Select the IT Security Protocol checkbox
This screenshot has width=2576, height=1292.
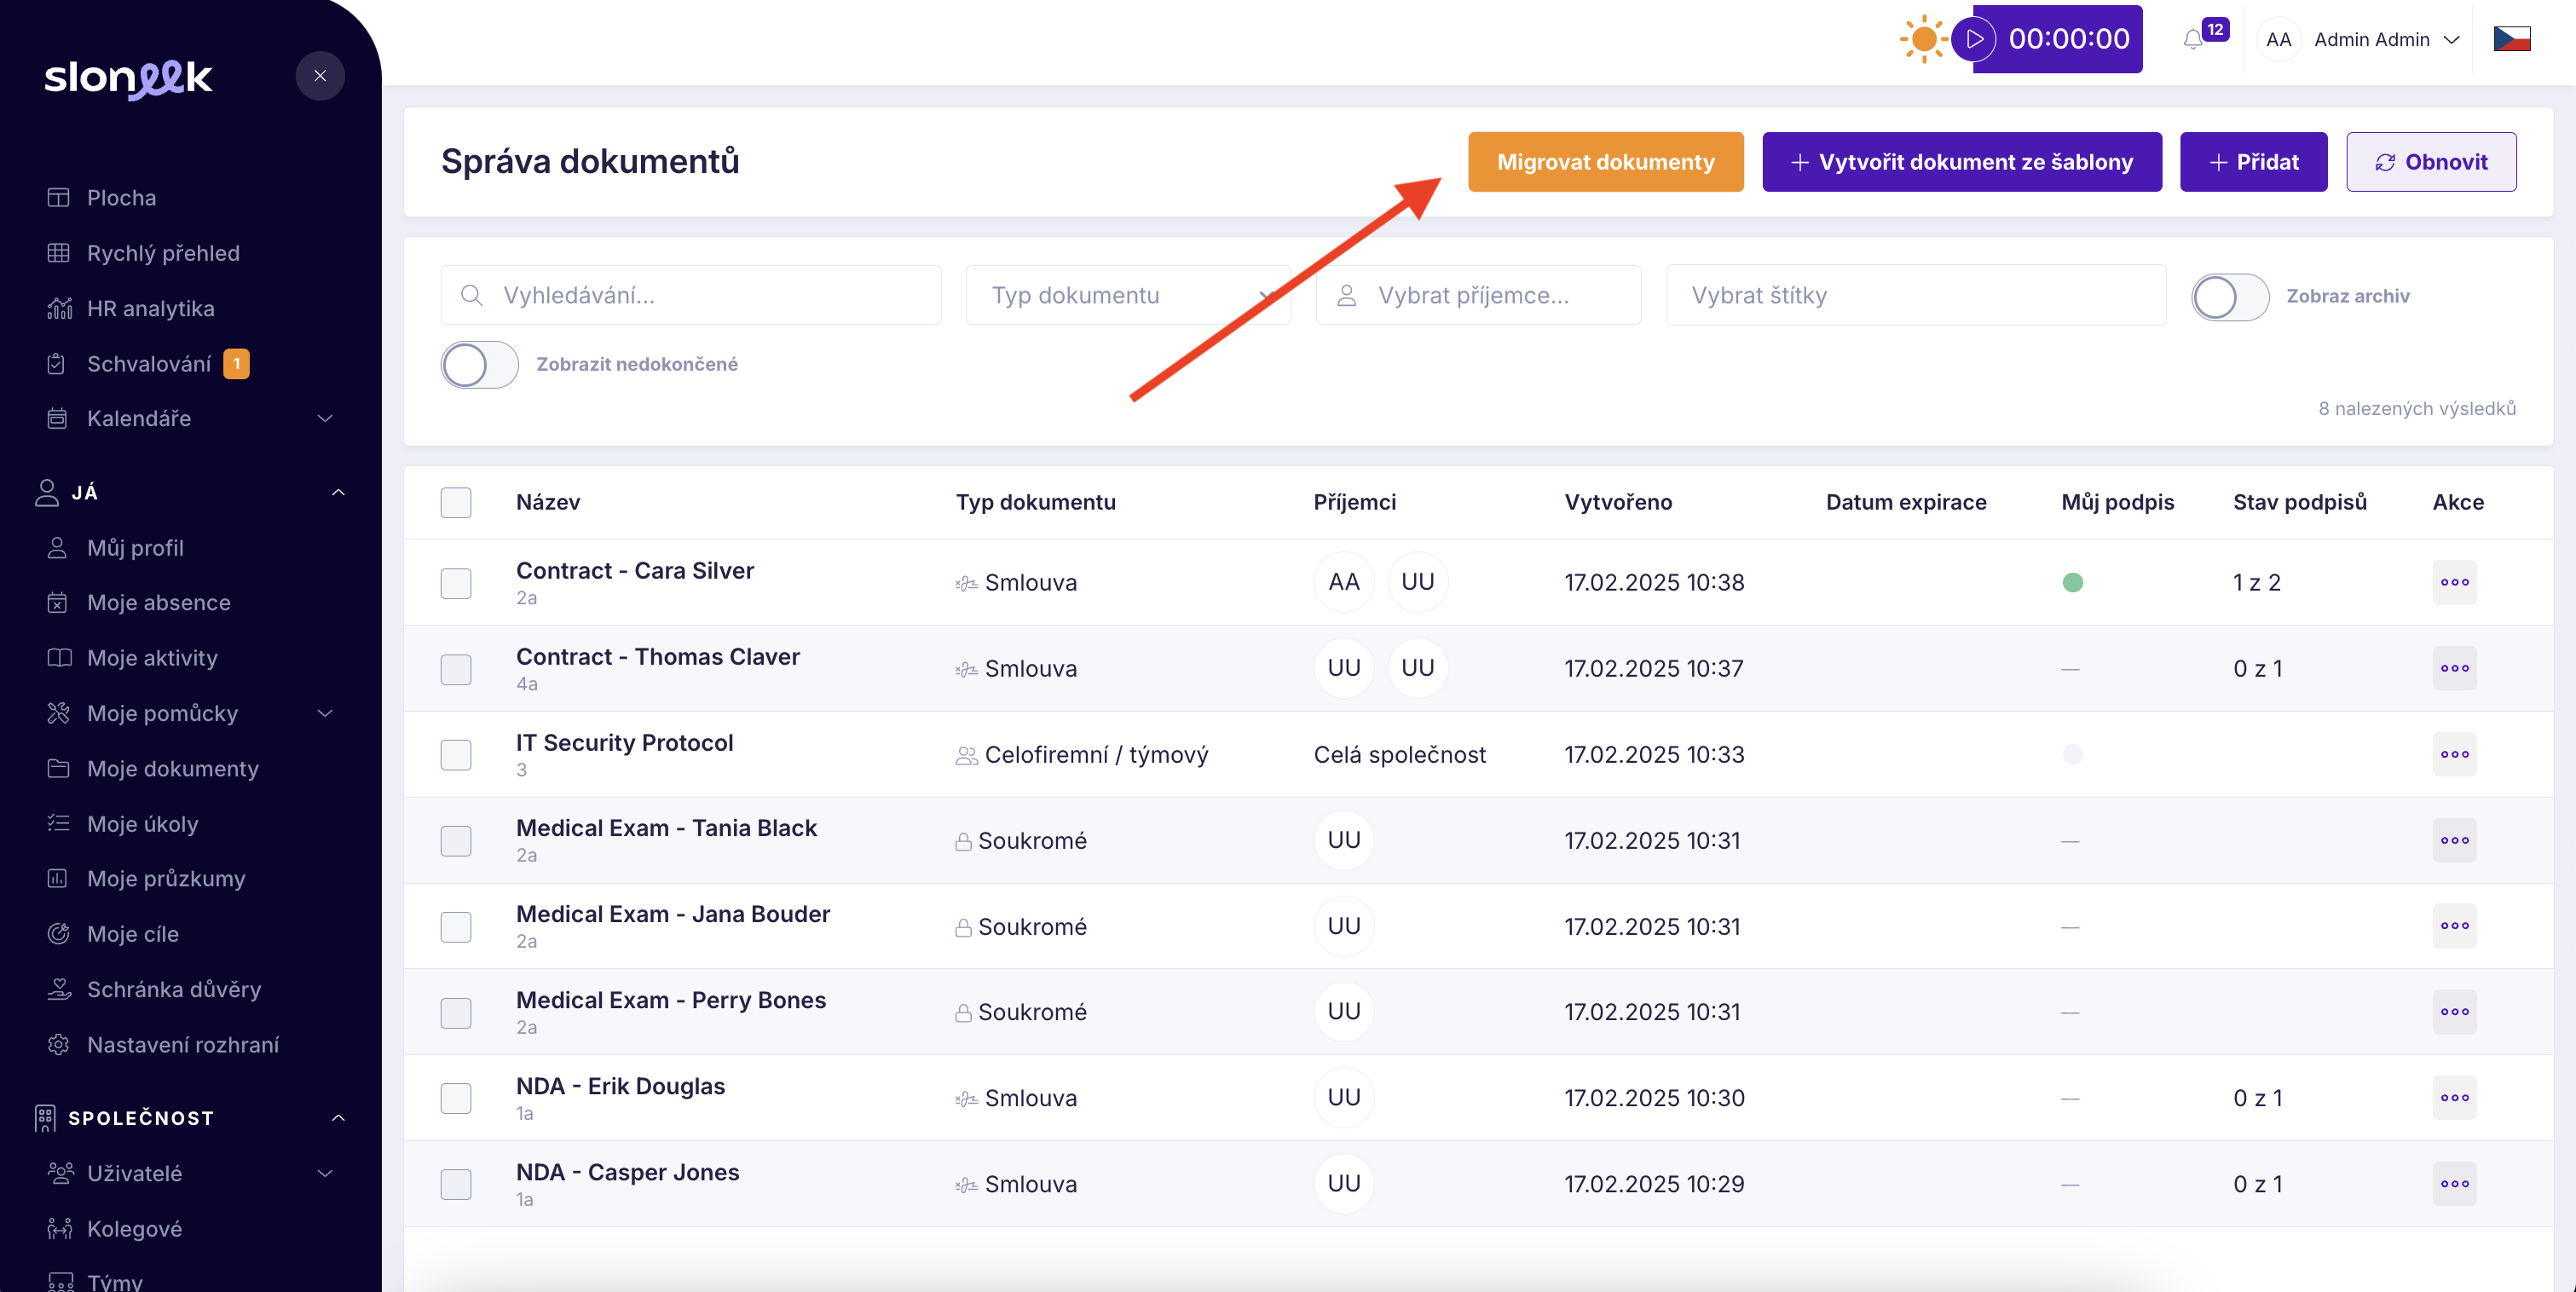[456, 755]
